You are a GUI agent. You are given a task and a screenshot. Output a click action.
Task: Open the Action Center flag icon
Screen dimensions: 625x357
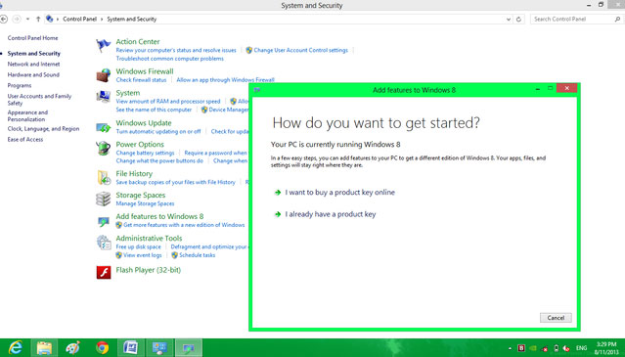[104, 45]
